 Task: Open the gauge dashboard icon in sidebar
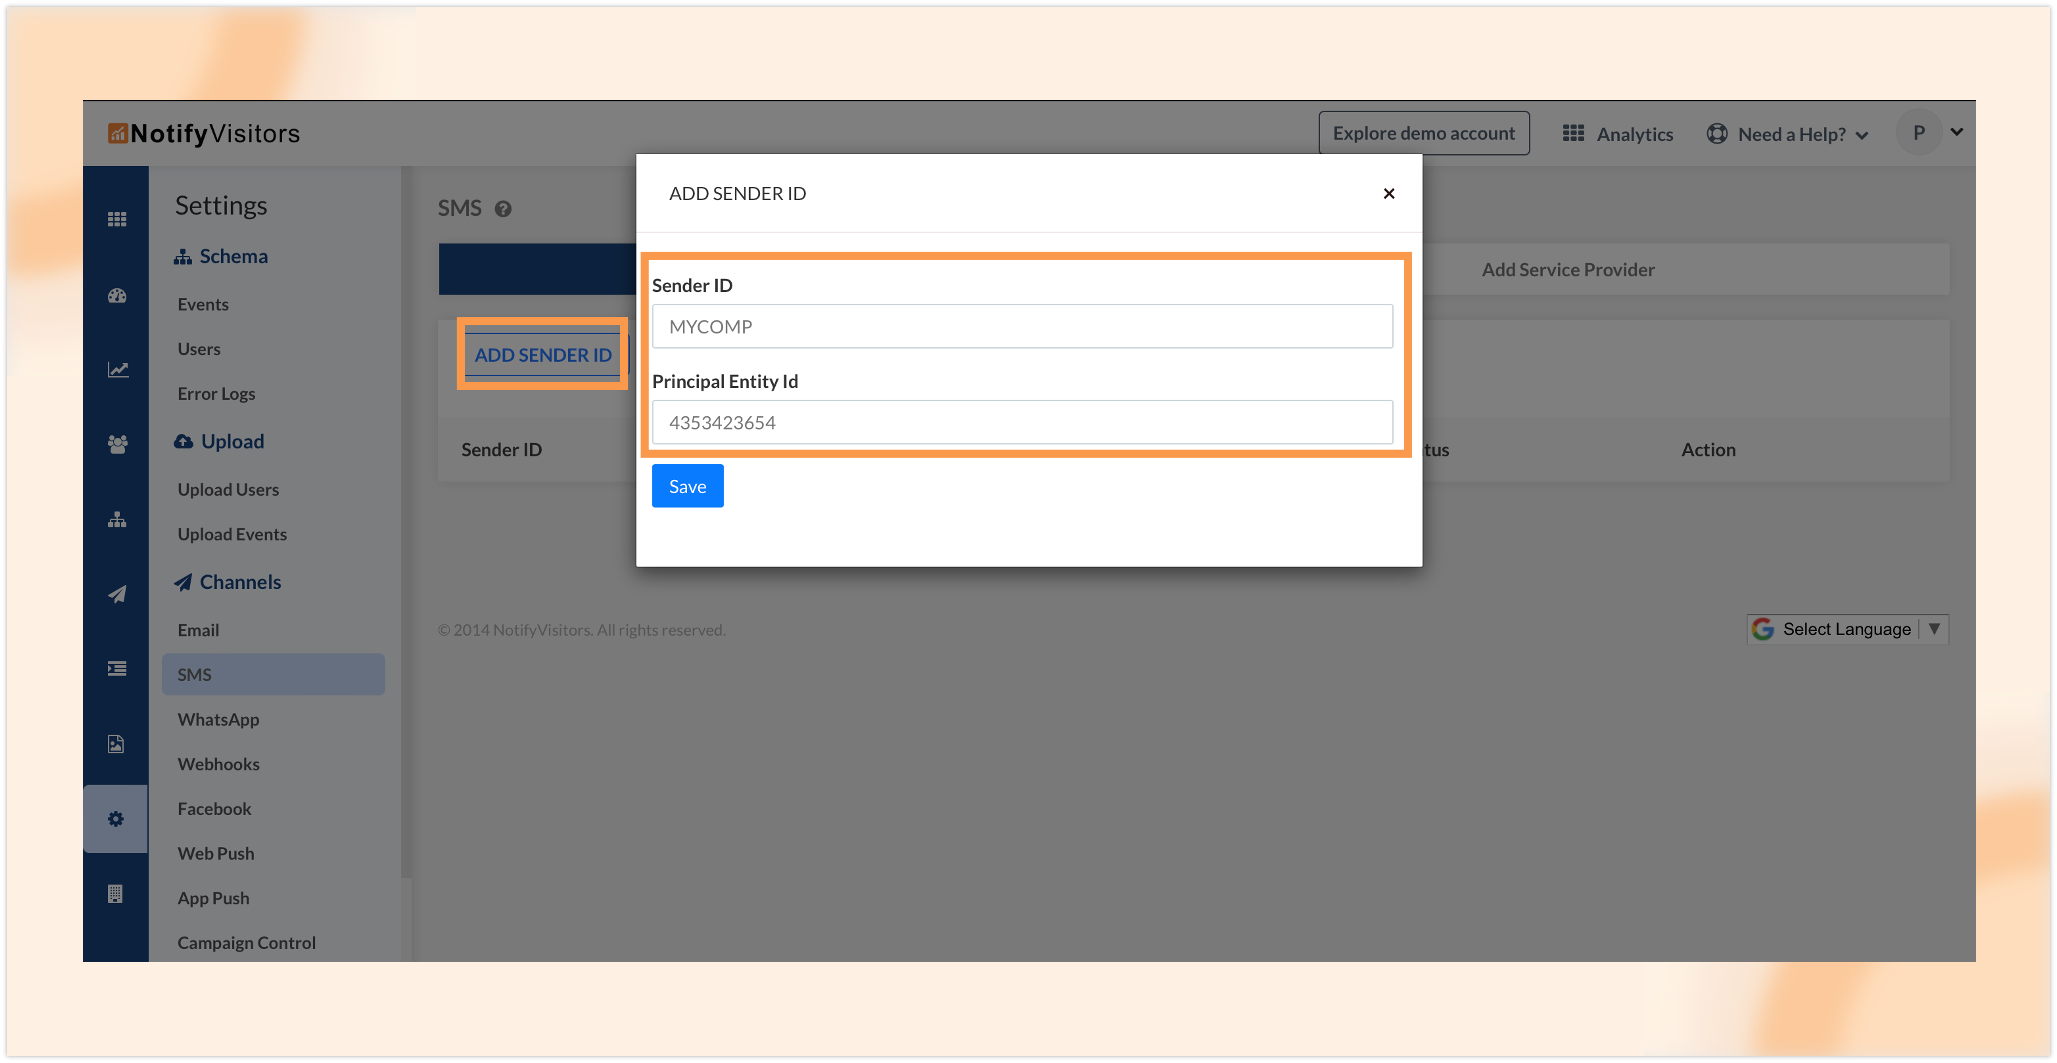point(117,296)
